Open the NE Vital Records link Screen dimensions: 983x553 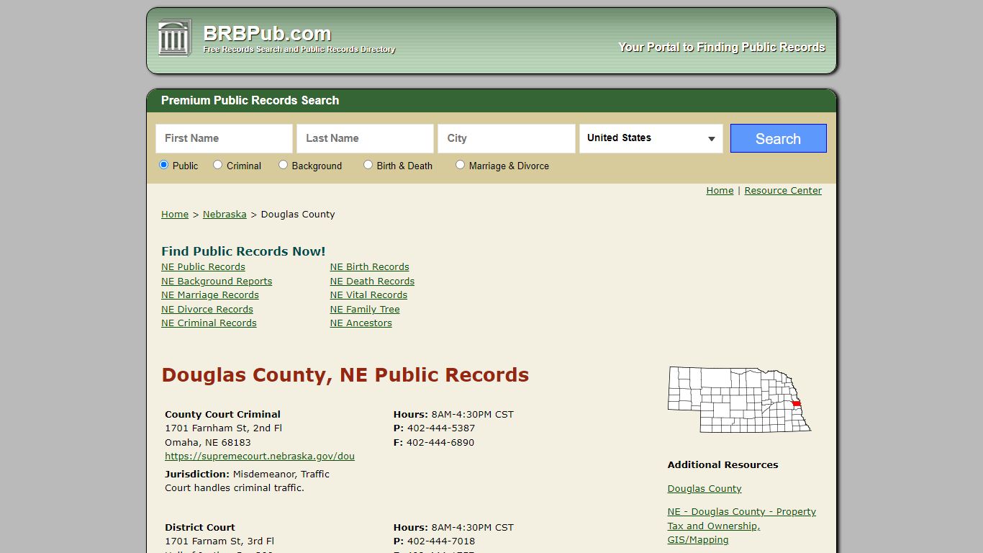point(368,295)
